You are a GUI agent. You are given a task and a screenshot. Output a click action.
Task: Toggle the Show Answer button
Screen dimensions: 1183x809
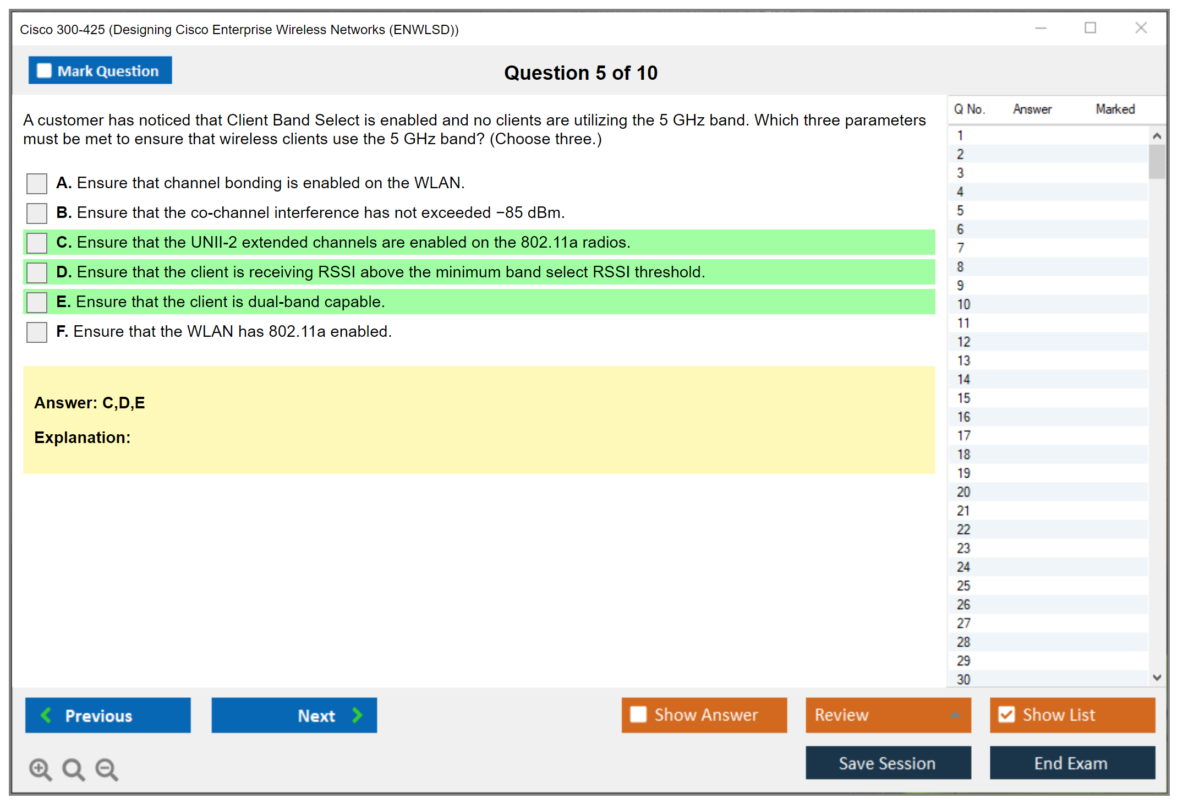point(704,715)
